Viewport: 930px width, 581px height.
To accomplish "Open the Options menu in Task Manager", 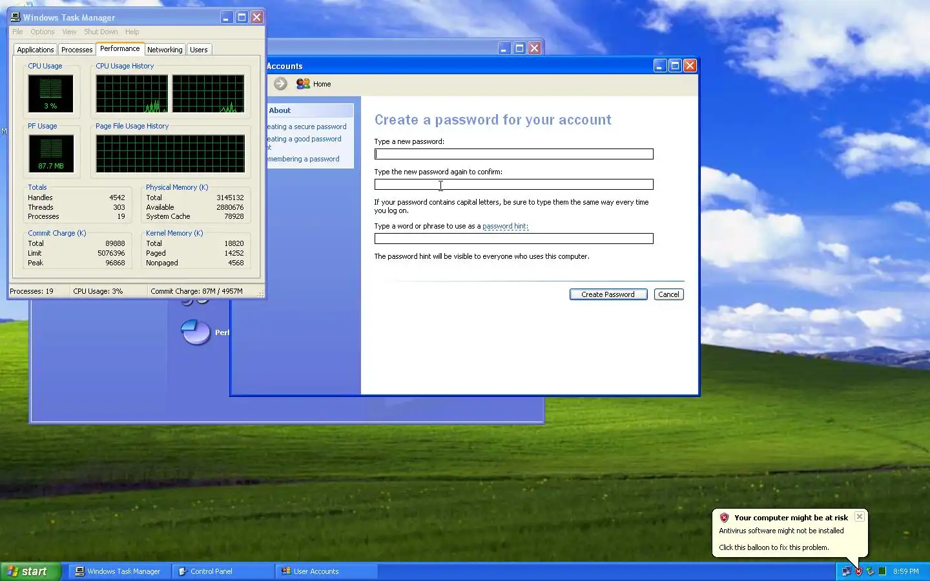I will tap(43, 32).
